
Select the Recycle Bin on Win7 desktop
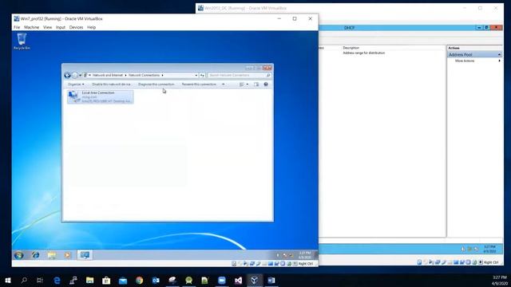click(22, 41)
